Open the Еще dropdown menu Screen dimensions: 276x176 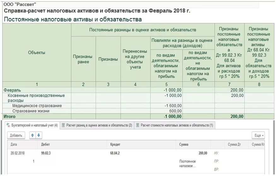[258, 135]
